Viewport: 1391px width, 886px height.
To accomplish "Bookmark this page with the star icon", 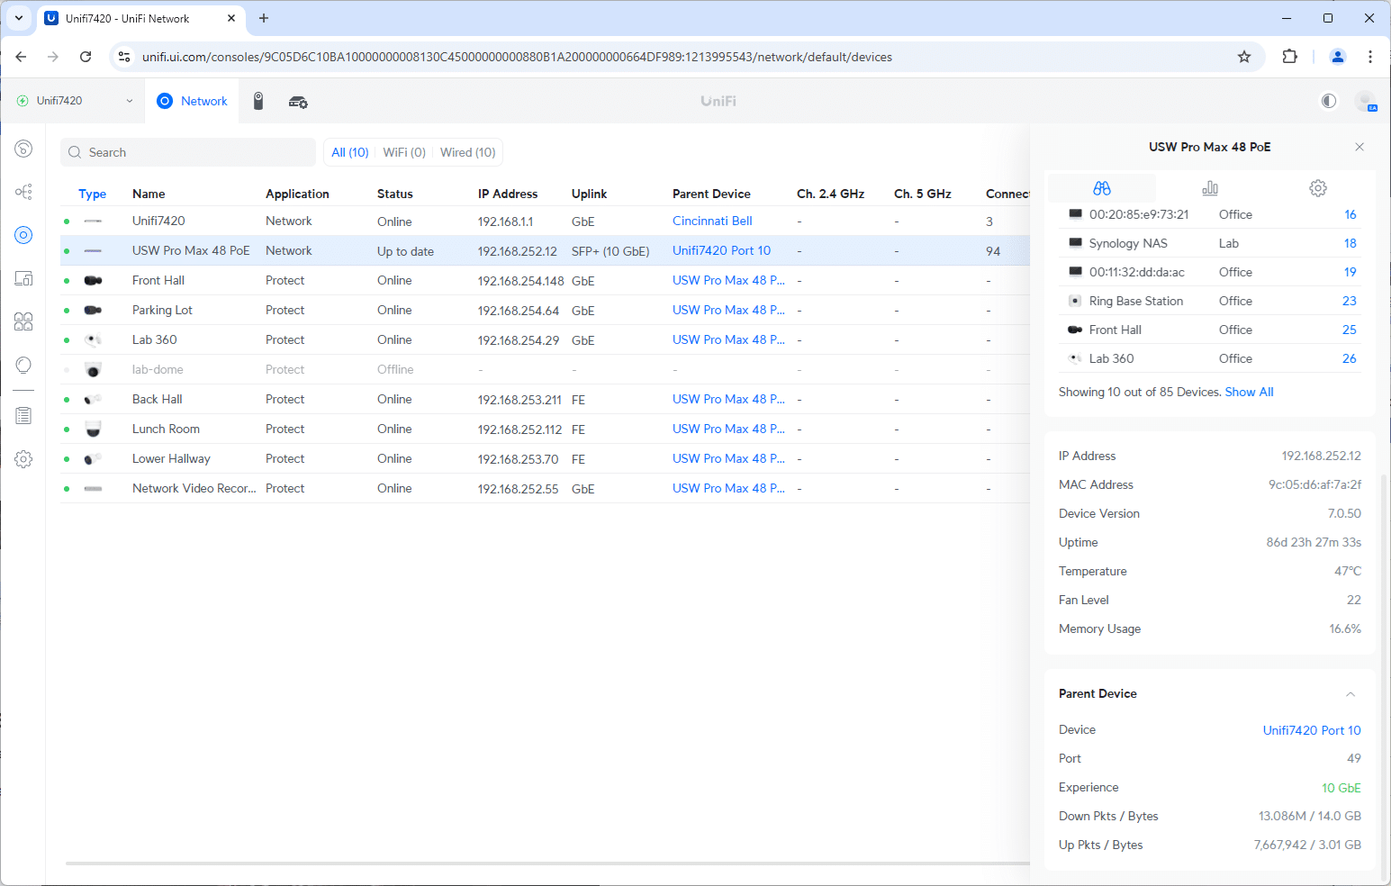I will click(1244, 57).
